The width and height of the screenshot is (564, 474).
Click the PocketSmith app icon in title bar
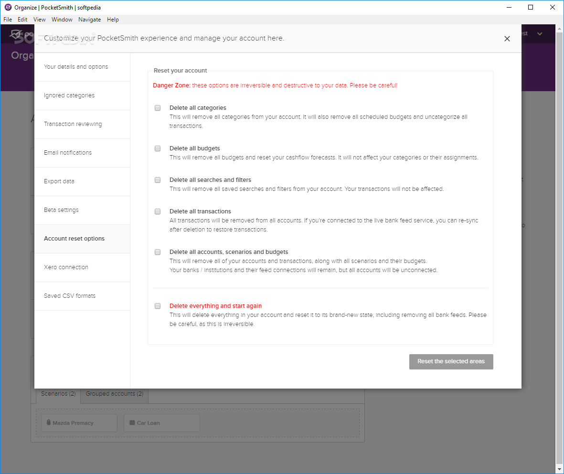click(8, 8)
